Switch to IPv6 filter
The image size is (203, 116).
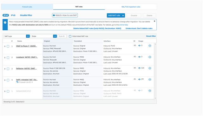point(13,15)
